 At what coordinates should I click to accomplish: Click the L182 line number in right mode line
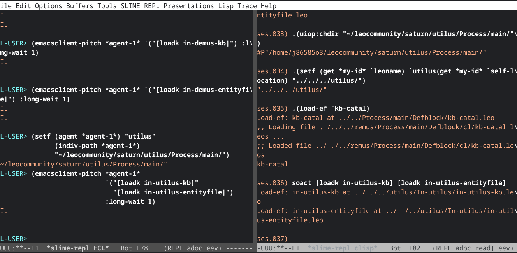pyautogui.click(x=415, y=248)
